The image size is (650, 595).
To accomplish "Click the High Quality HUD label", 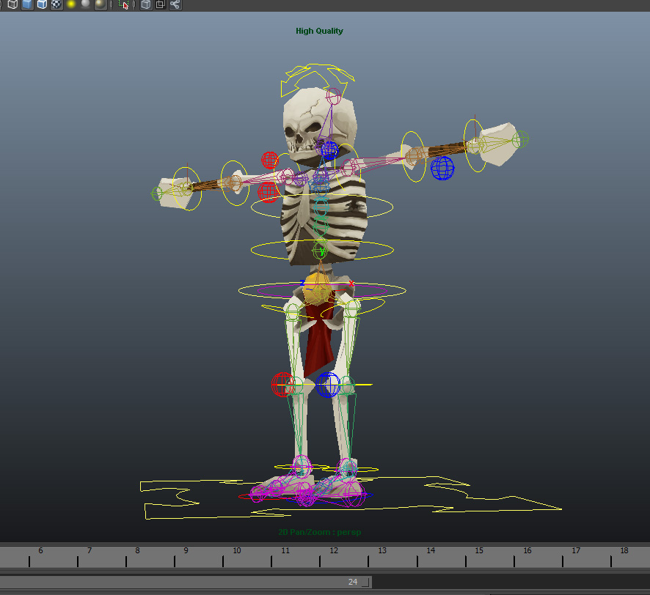I will point(319,31).
